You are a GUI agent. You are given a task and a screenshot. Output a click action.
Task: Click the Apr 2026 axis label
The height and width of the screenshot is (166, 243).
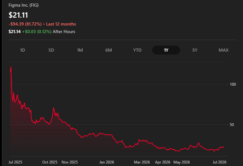pos(163,162)
